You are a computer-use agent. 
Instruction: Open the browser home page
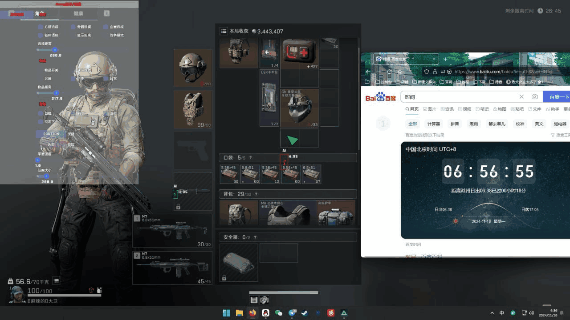coord(400,72)
